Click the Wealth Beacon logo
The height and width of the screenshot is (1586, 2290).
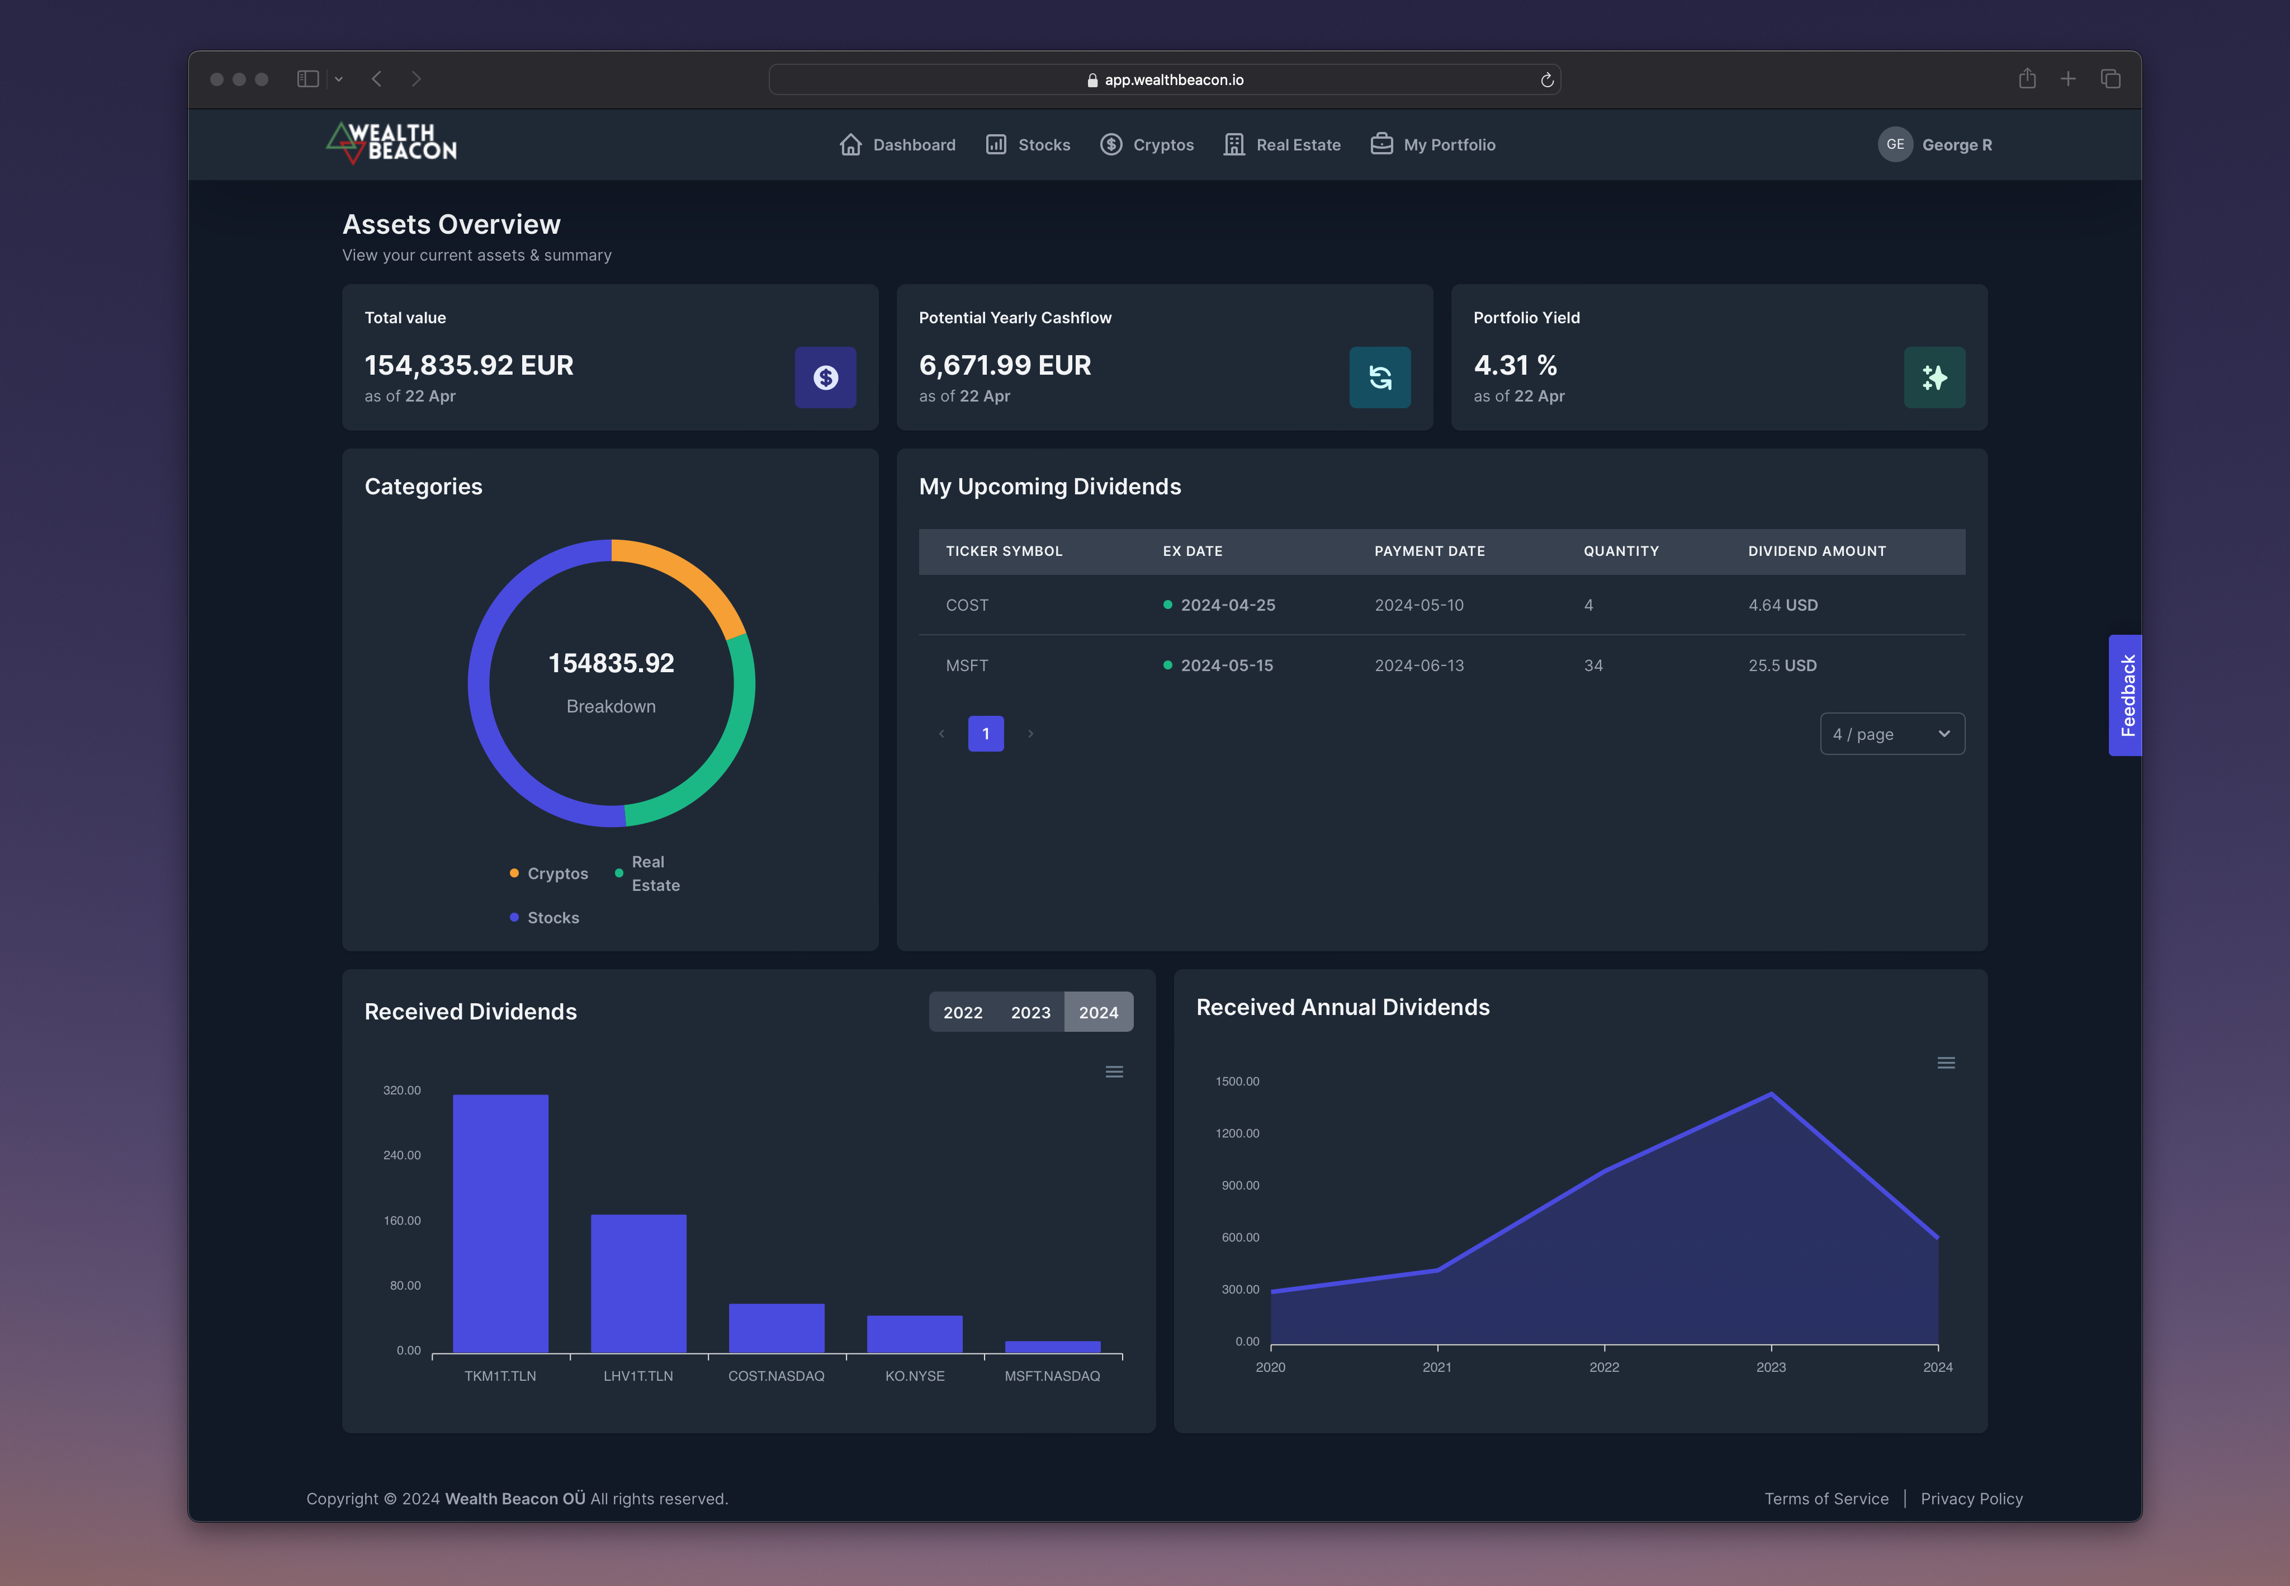[x=391, y=143]
